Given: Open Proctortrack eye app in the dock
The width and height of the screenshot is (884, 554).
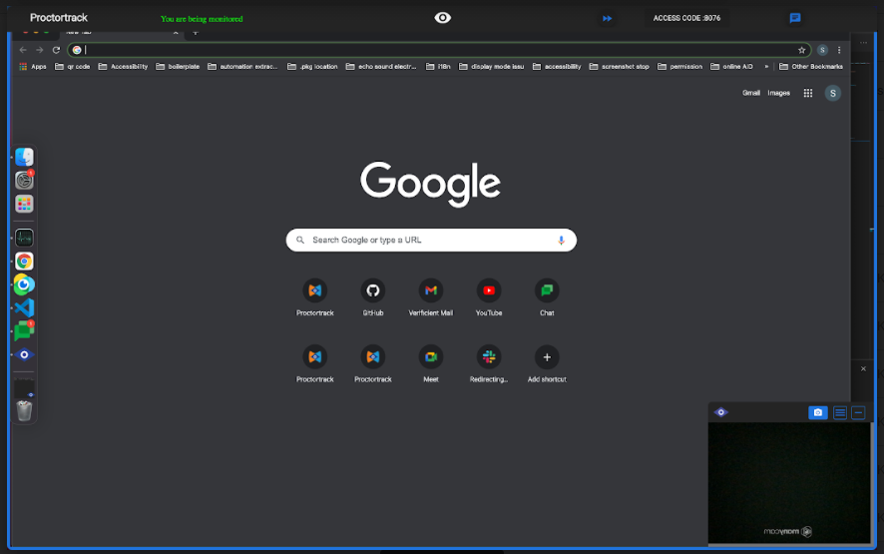Looking at the screenshot, I should coord(24,354).
